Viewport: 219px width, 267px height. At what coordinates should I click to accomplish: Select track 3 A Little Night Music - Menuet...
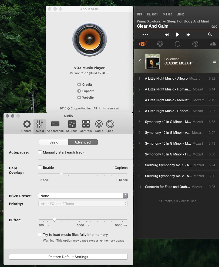(x=177, y=100)
